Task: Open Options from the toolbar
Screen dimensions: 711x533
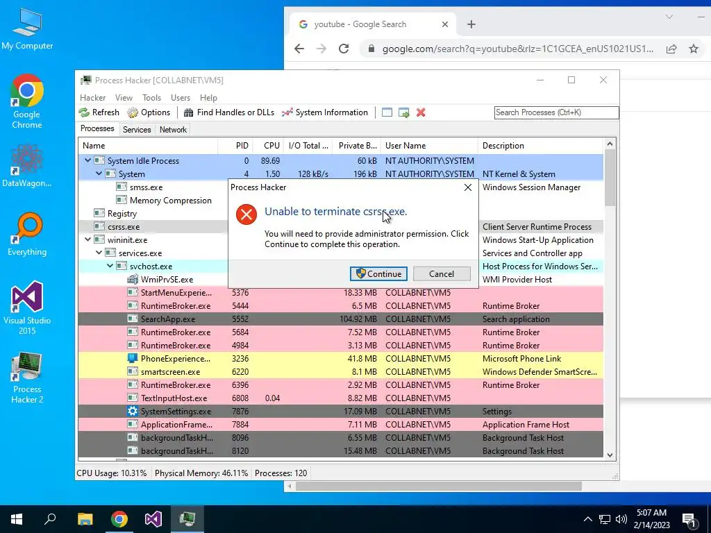Action: [149, 112]
